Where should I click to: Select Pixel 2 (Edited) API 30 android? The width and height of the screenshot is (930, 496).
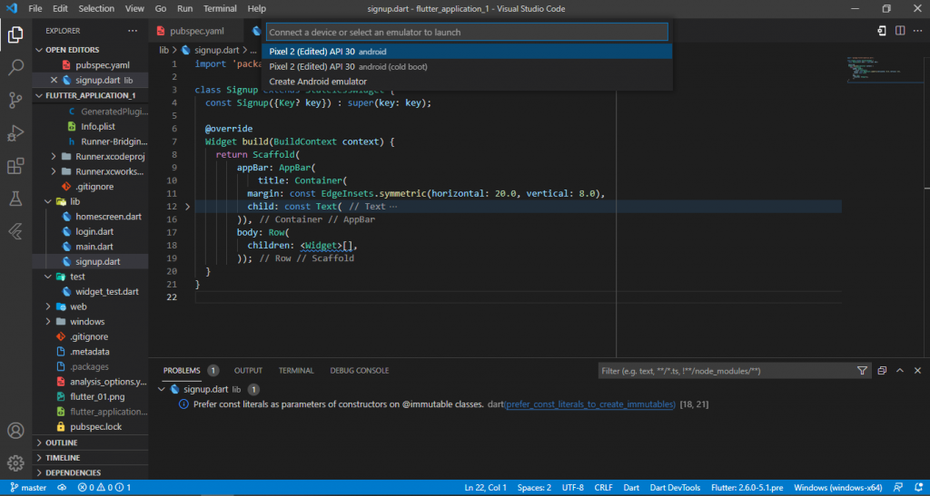[x=467, y=52]
